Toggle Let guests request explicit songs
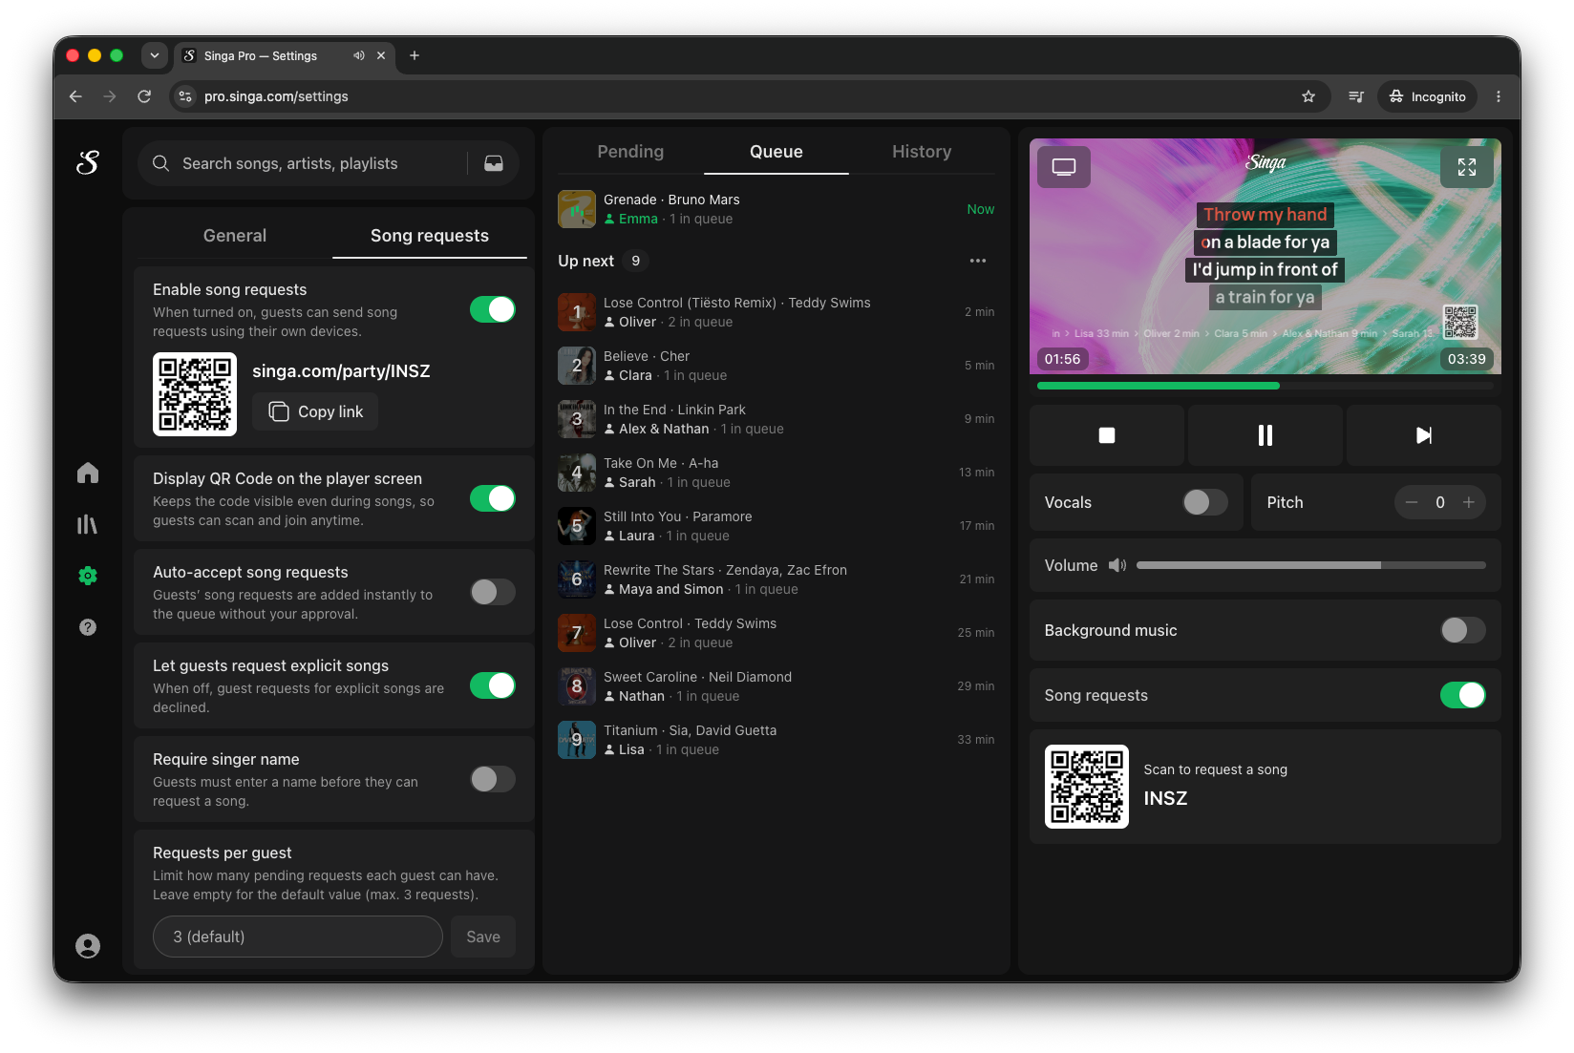Viewport: 1574px width, 1053px height. [x=493, y=685]
